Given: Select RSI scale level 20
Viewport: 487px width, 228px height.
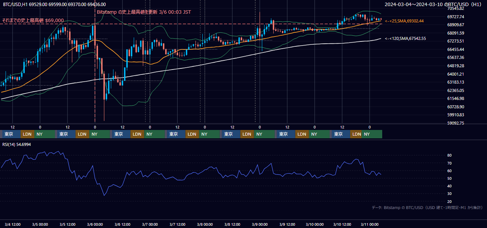Looking at the screenshot, I should pyautogui.click(x=450, y=201).
